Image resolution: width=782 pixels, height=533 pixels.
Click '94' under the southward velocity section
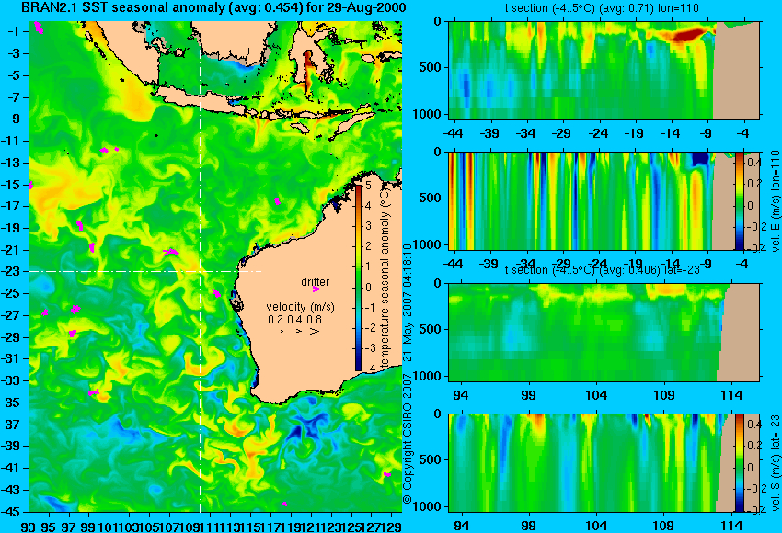tap(461, 526)
